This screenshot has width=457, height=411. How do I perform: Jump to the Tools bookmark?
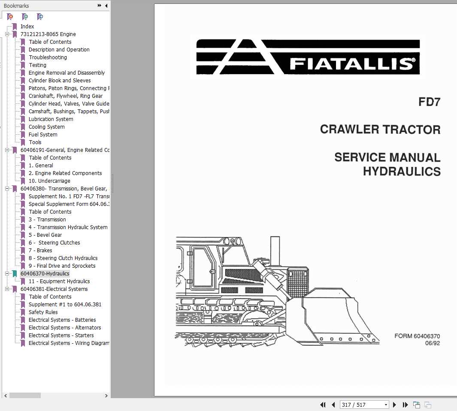tap(35, 142)
